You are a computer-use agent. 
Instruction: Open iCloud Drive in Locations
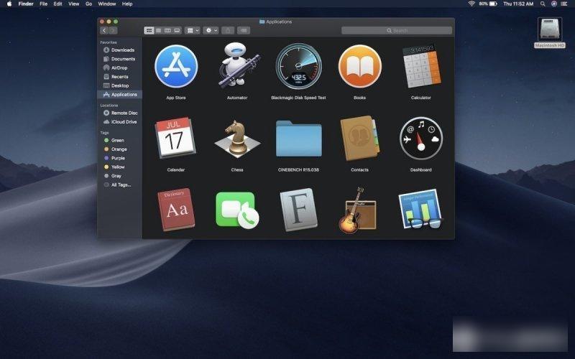(x=119, y=121)
